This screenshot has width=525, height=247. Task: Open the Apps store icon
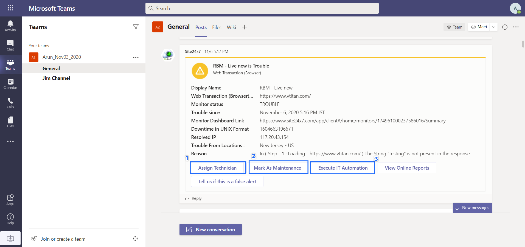[x=10, y=200]
